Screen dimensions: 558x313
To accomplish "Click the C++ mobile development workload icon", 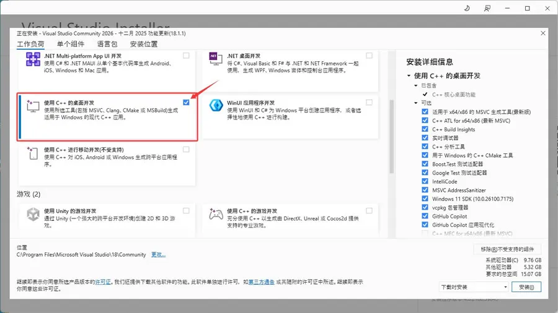I will [x=33, y=153].
